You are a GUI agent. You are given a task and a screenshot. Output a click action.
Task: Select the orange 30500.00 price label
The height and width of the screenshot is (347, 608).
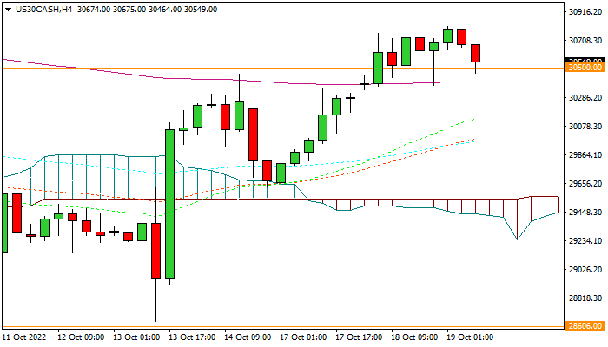click(584, 67)
